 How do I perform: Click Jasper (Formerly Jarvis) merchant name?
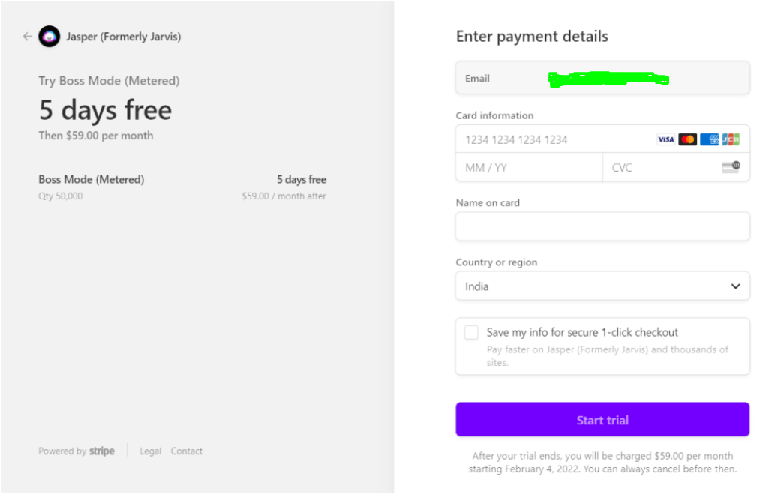124,37
